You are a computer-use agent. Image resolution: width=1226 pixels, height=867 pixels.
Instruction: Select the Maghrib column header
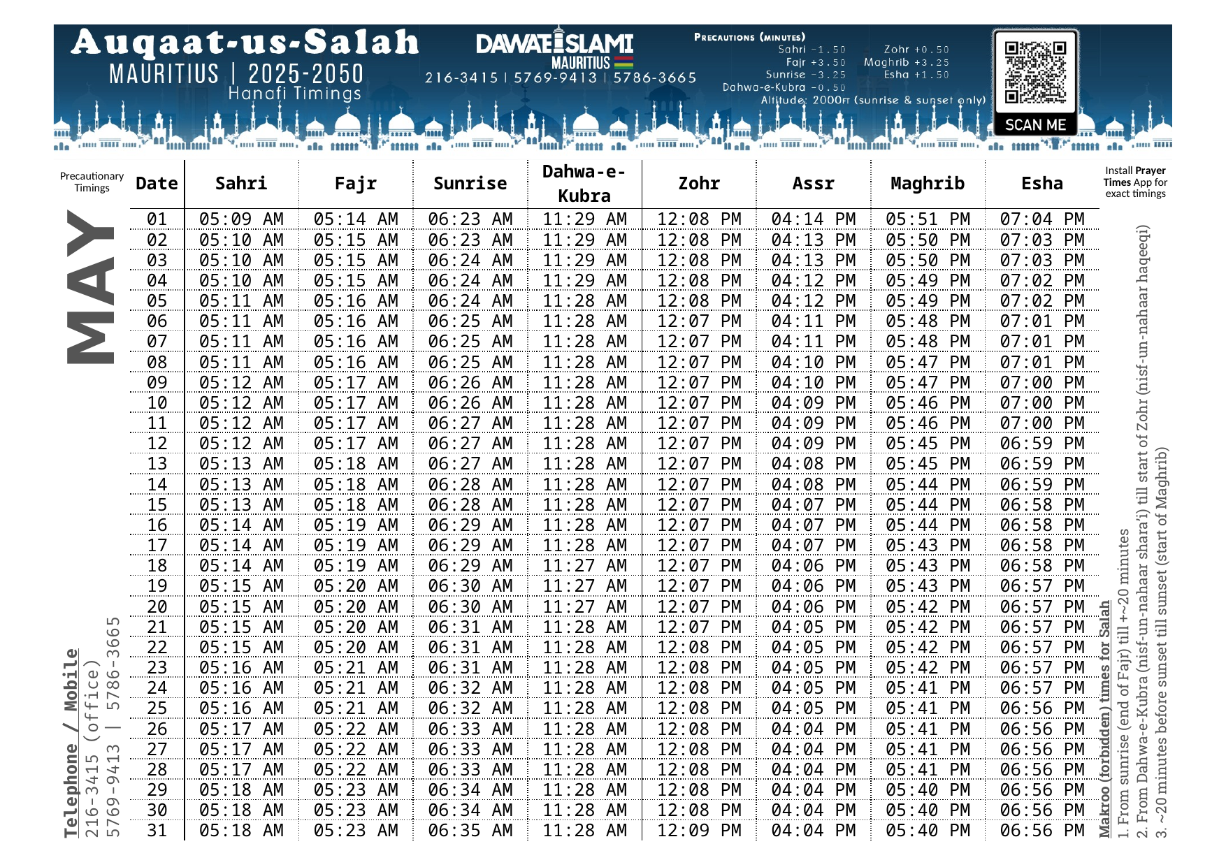928,184
